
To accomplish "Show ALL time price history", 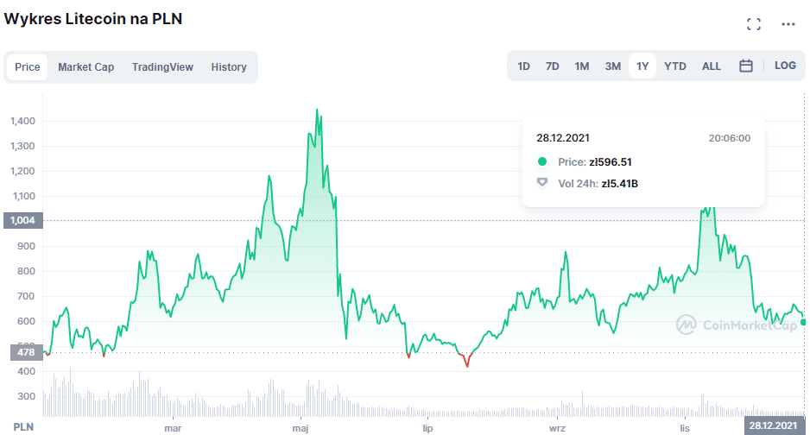I will coord(712,66).
